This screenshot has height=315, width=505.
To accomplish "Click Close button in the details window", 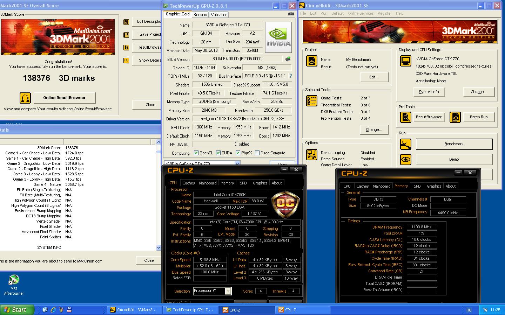I will (149, 260).
